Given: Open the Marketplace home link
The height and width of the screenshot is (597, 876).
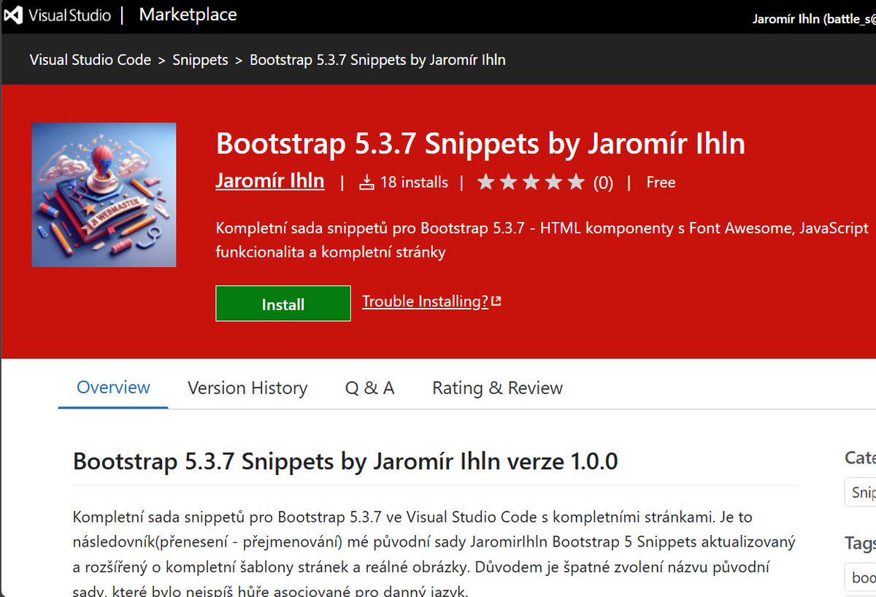Looking at the screenshot, I should [x=188, y=15].
